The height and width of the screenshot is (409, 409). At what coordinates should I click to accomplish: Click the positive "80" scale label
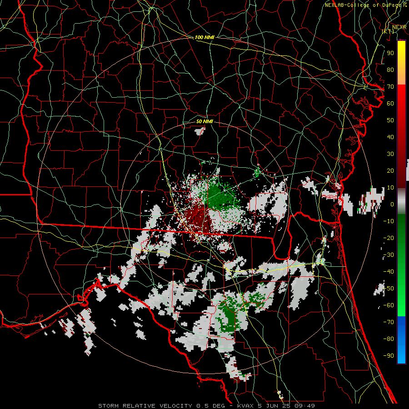[390, 70]
